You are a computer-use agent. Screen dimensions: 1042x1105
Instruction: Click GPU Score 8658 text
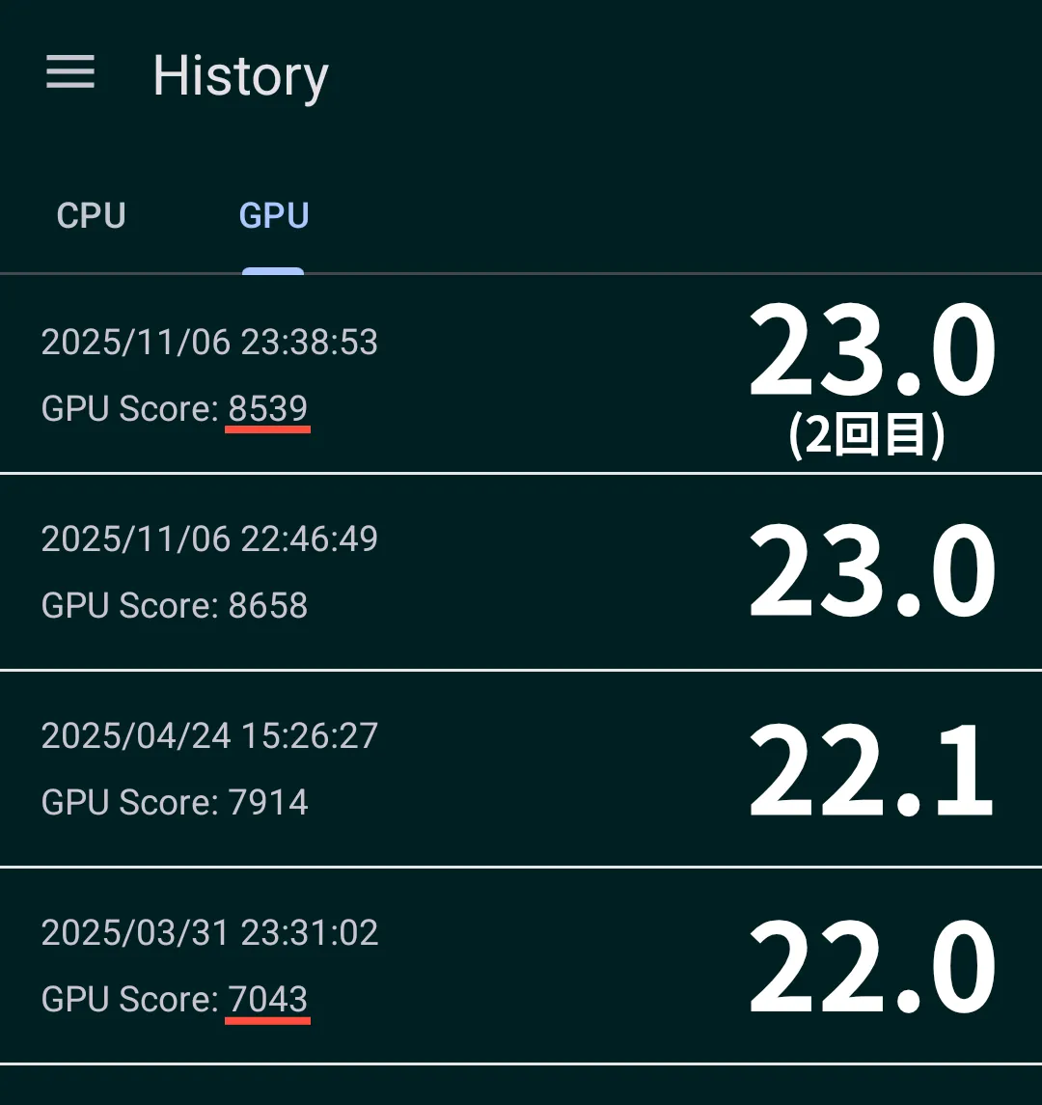[175, 605]
